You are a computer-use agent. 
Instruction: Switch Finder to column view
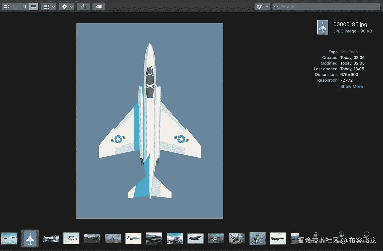(x=25, y=7)
